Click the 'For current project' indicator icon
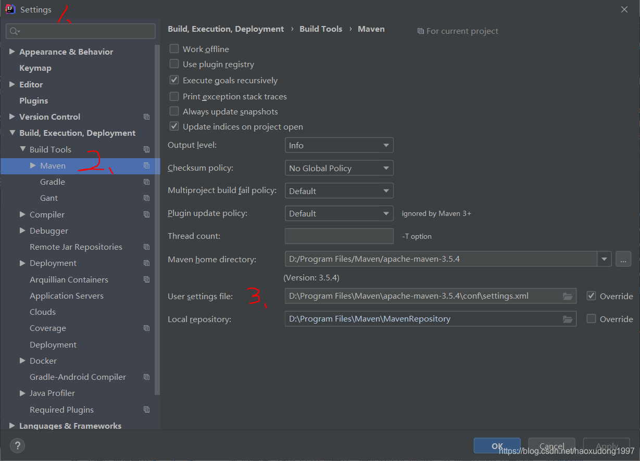The height and width of the screenshot is (461, 640). [x=421, y=31]
